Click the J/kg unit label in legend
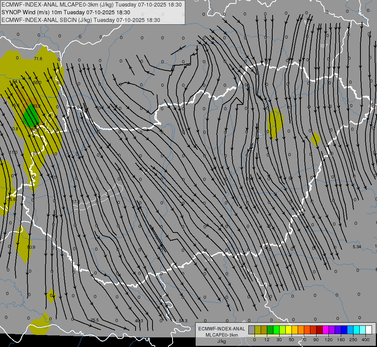This screenshot has width=377, height=347. click(221, 341)
